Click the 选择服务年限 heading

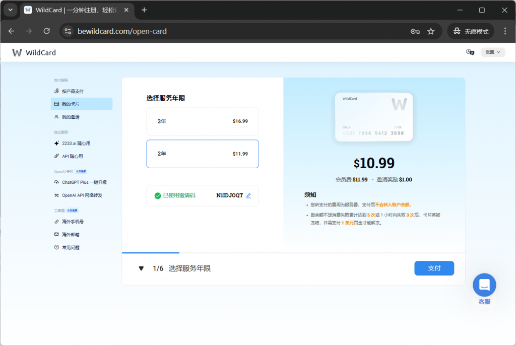[x=165, y=98]
